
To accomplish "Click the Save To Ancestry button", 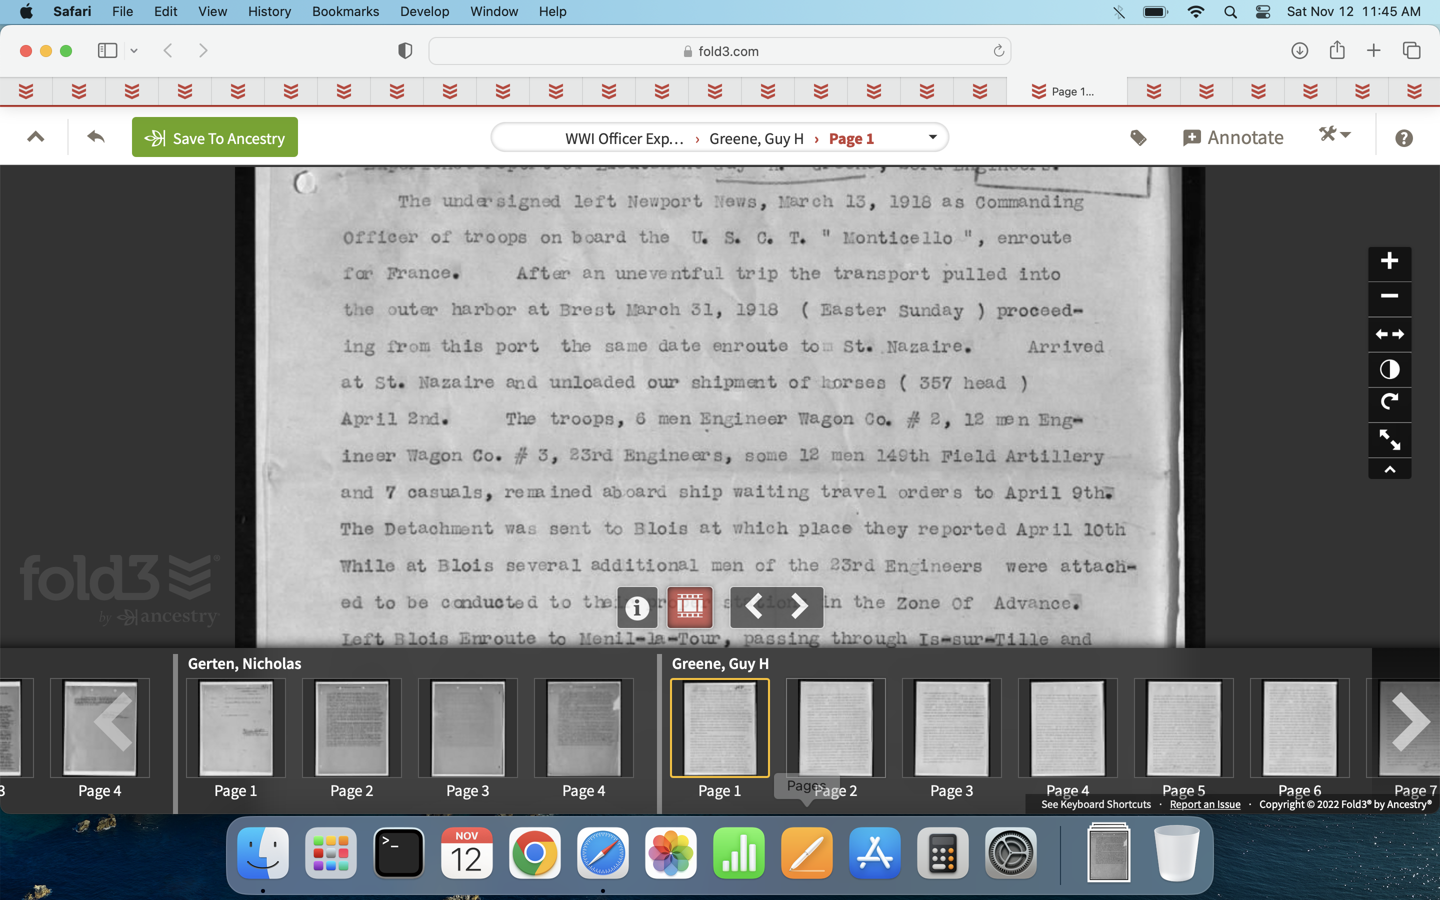I will [x=215, y=137].
